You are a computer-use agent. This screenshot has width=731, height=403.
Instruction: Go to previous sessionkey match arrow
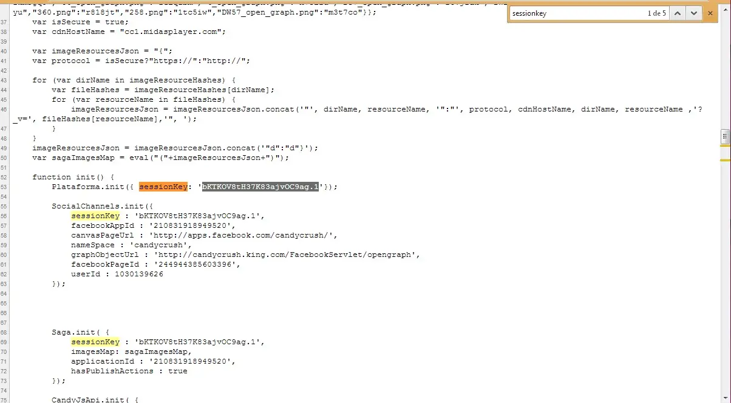(678, 13)
